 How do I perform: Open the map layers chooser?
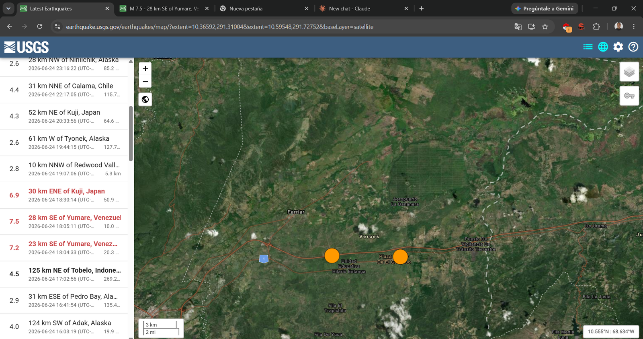click(x=629, y=72)
